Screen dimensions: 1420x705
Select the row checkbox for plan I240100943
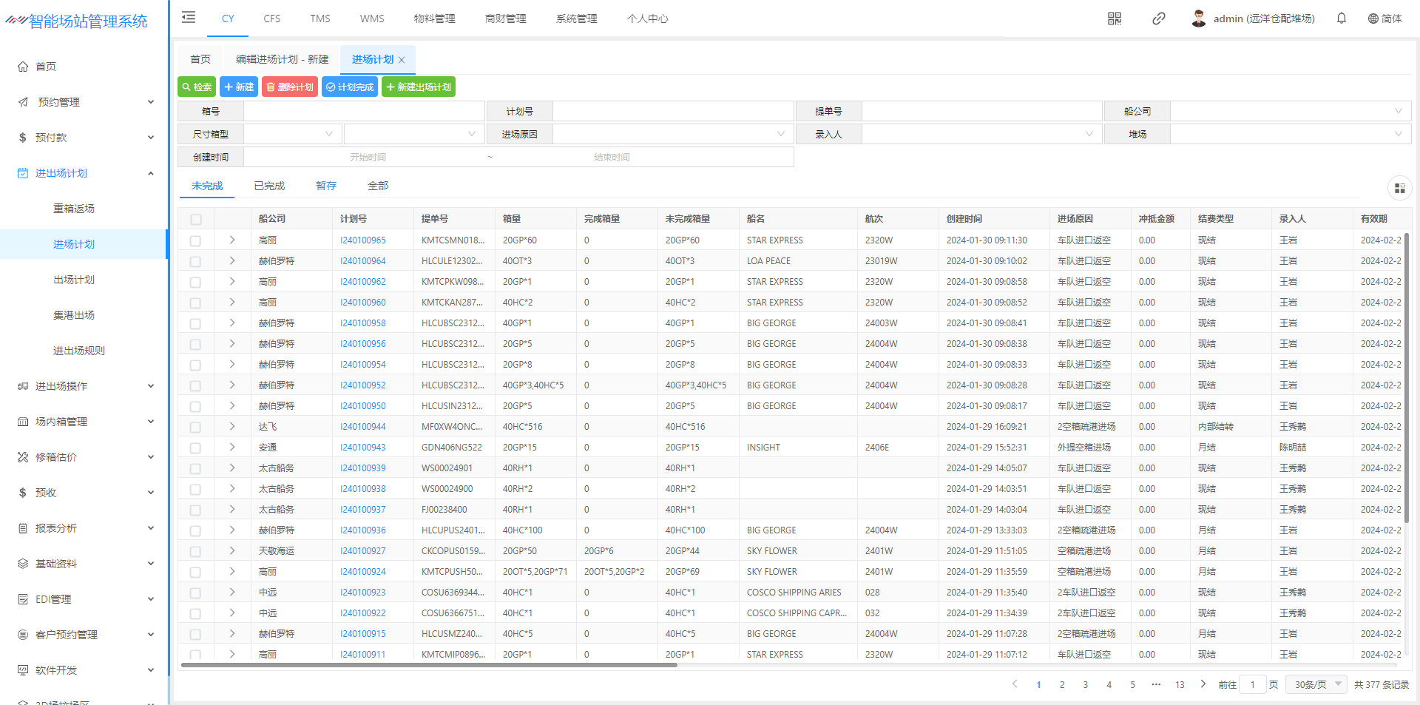click(196, 448)
